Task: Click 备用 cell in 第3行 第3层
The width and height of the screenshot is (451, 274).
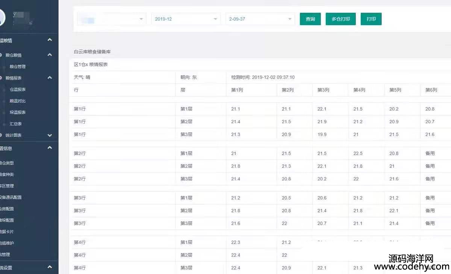Action: 430,223
